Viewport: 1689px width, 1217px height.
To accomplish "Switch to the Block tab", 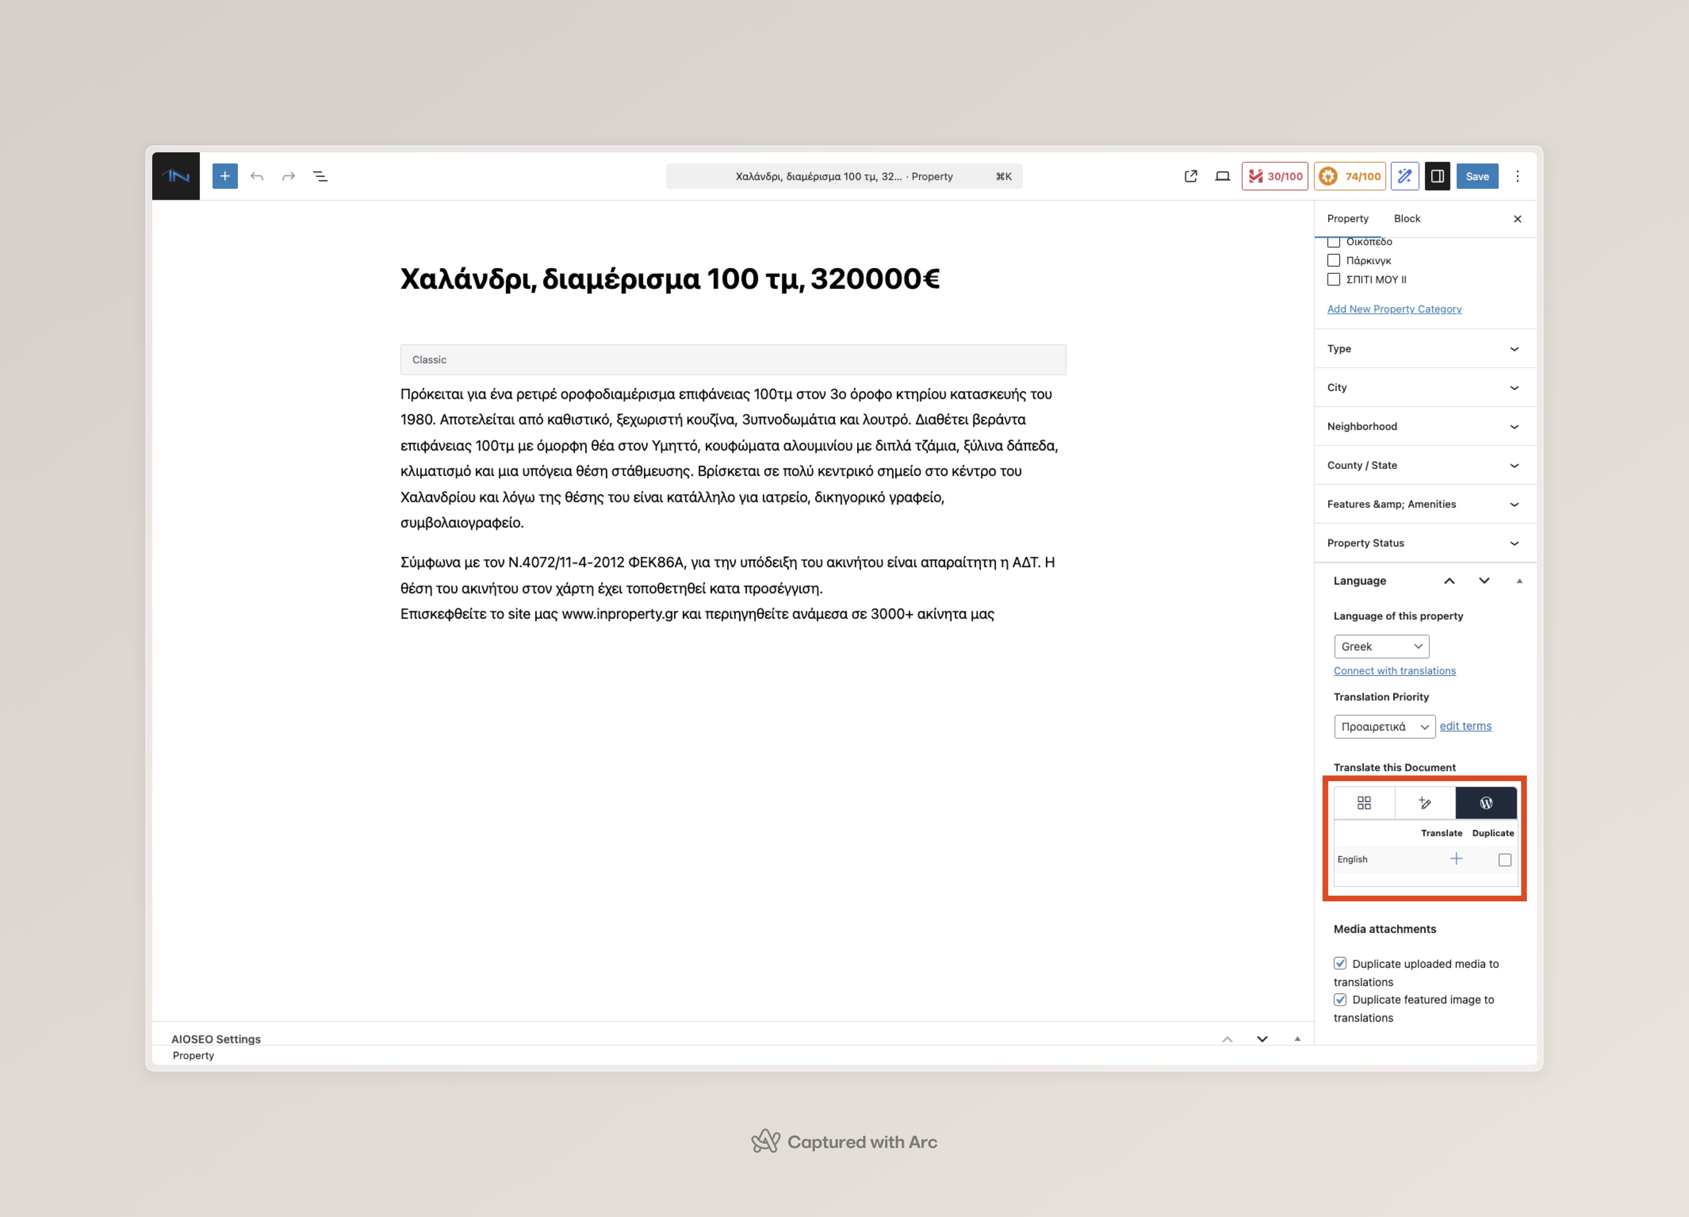I will coord(1407,218).
